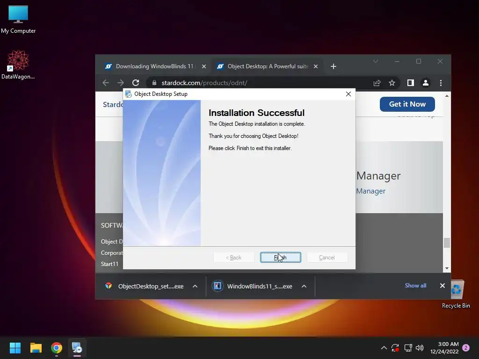Share this page icon in address bar
Image resolution: width=479 pixels, height=359 pixels.
[x=377, y=83]
